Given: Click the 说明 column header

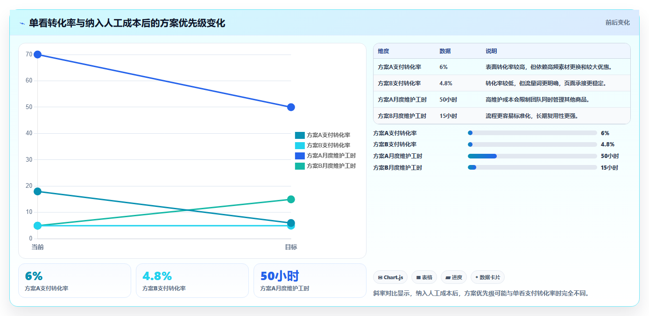Looking at the screenshot, I should click(x=491, y=51).
